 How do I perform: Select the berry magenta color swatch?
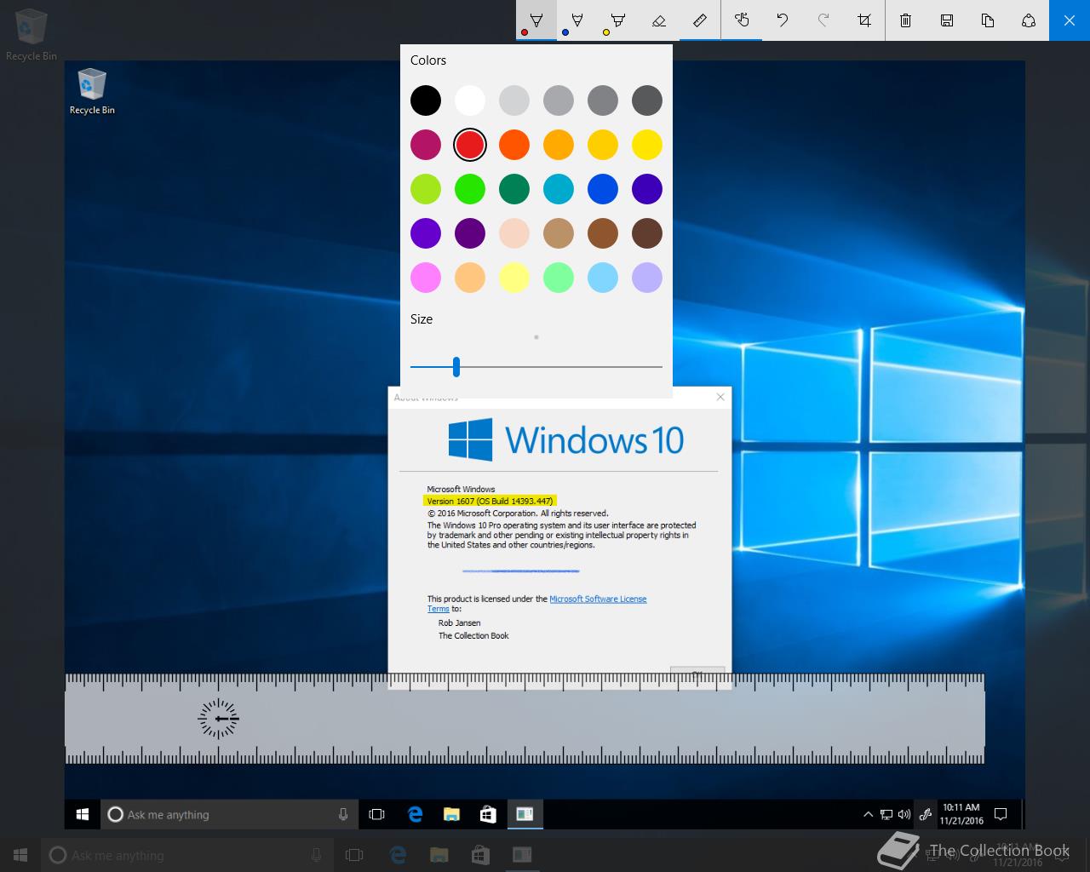point(426,145)
